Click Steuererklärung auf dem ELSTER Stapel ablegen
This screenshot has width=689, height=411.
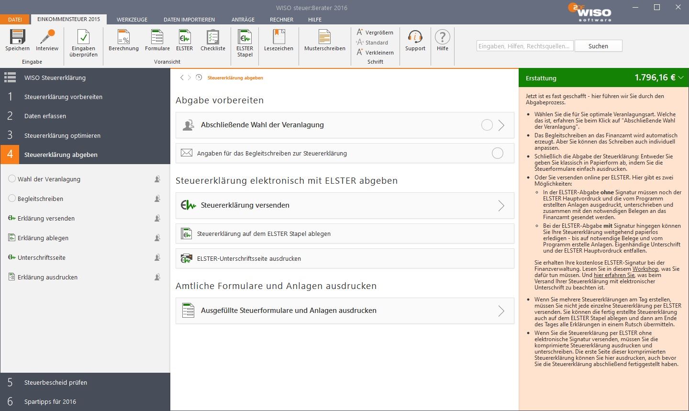[x=345, y=233]
